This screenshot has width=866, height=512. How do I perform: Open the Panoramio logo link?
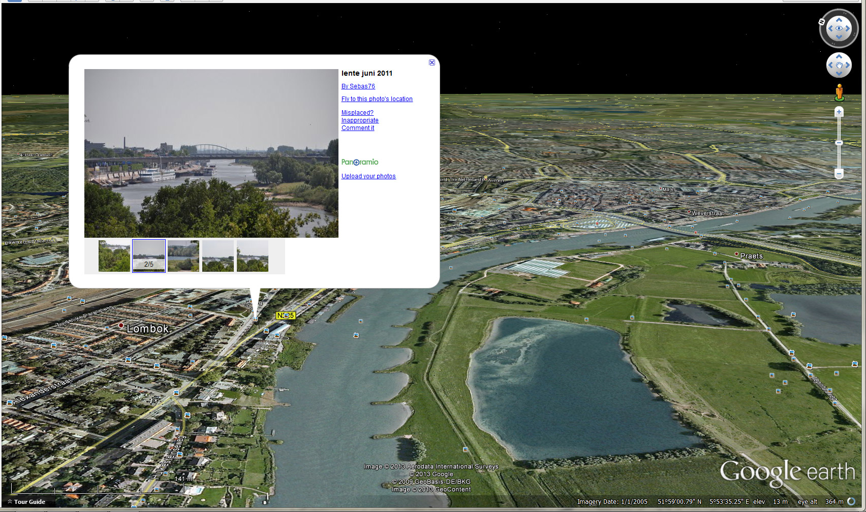click(x=360, y=162)
